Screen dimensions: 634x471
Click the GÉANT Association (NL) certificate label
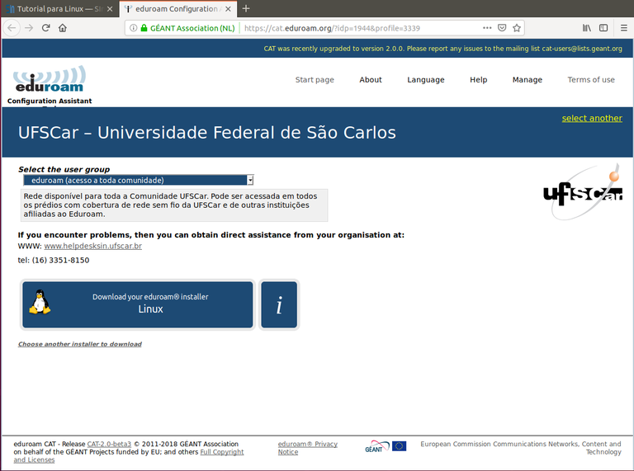(x=192, y=28)
